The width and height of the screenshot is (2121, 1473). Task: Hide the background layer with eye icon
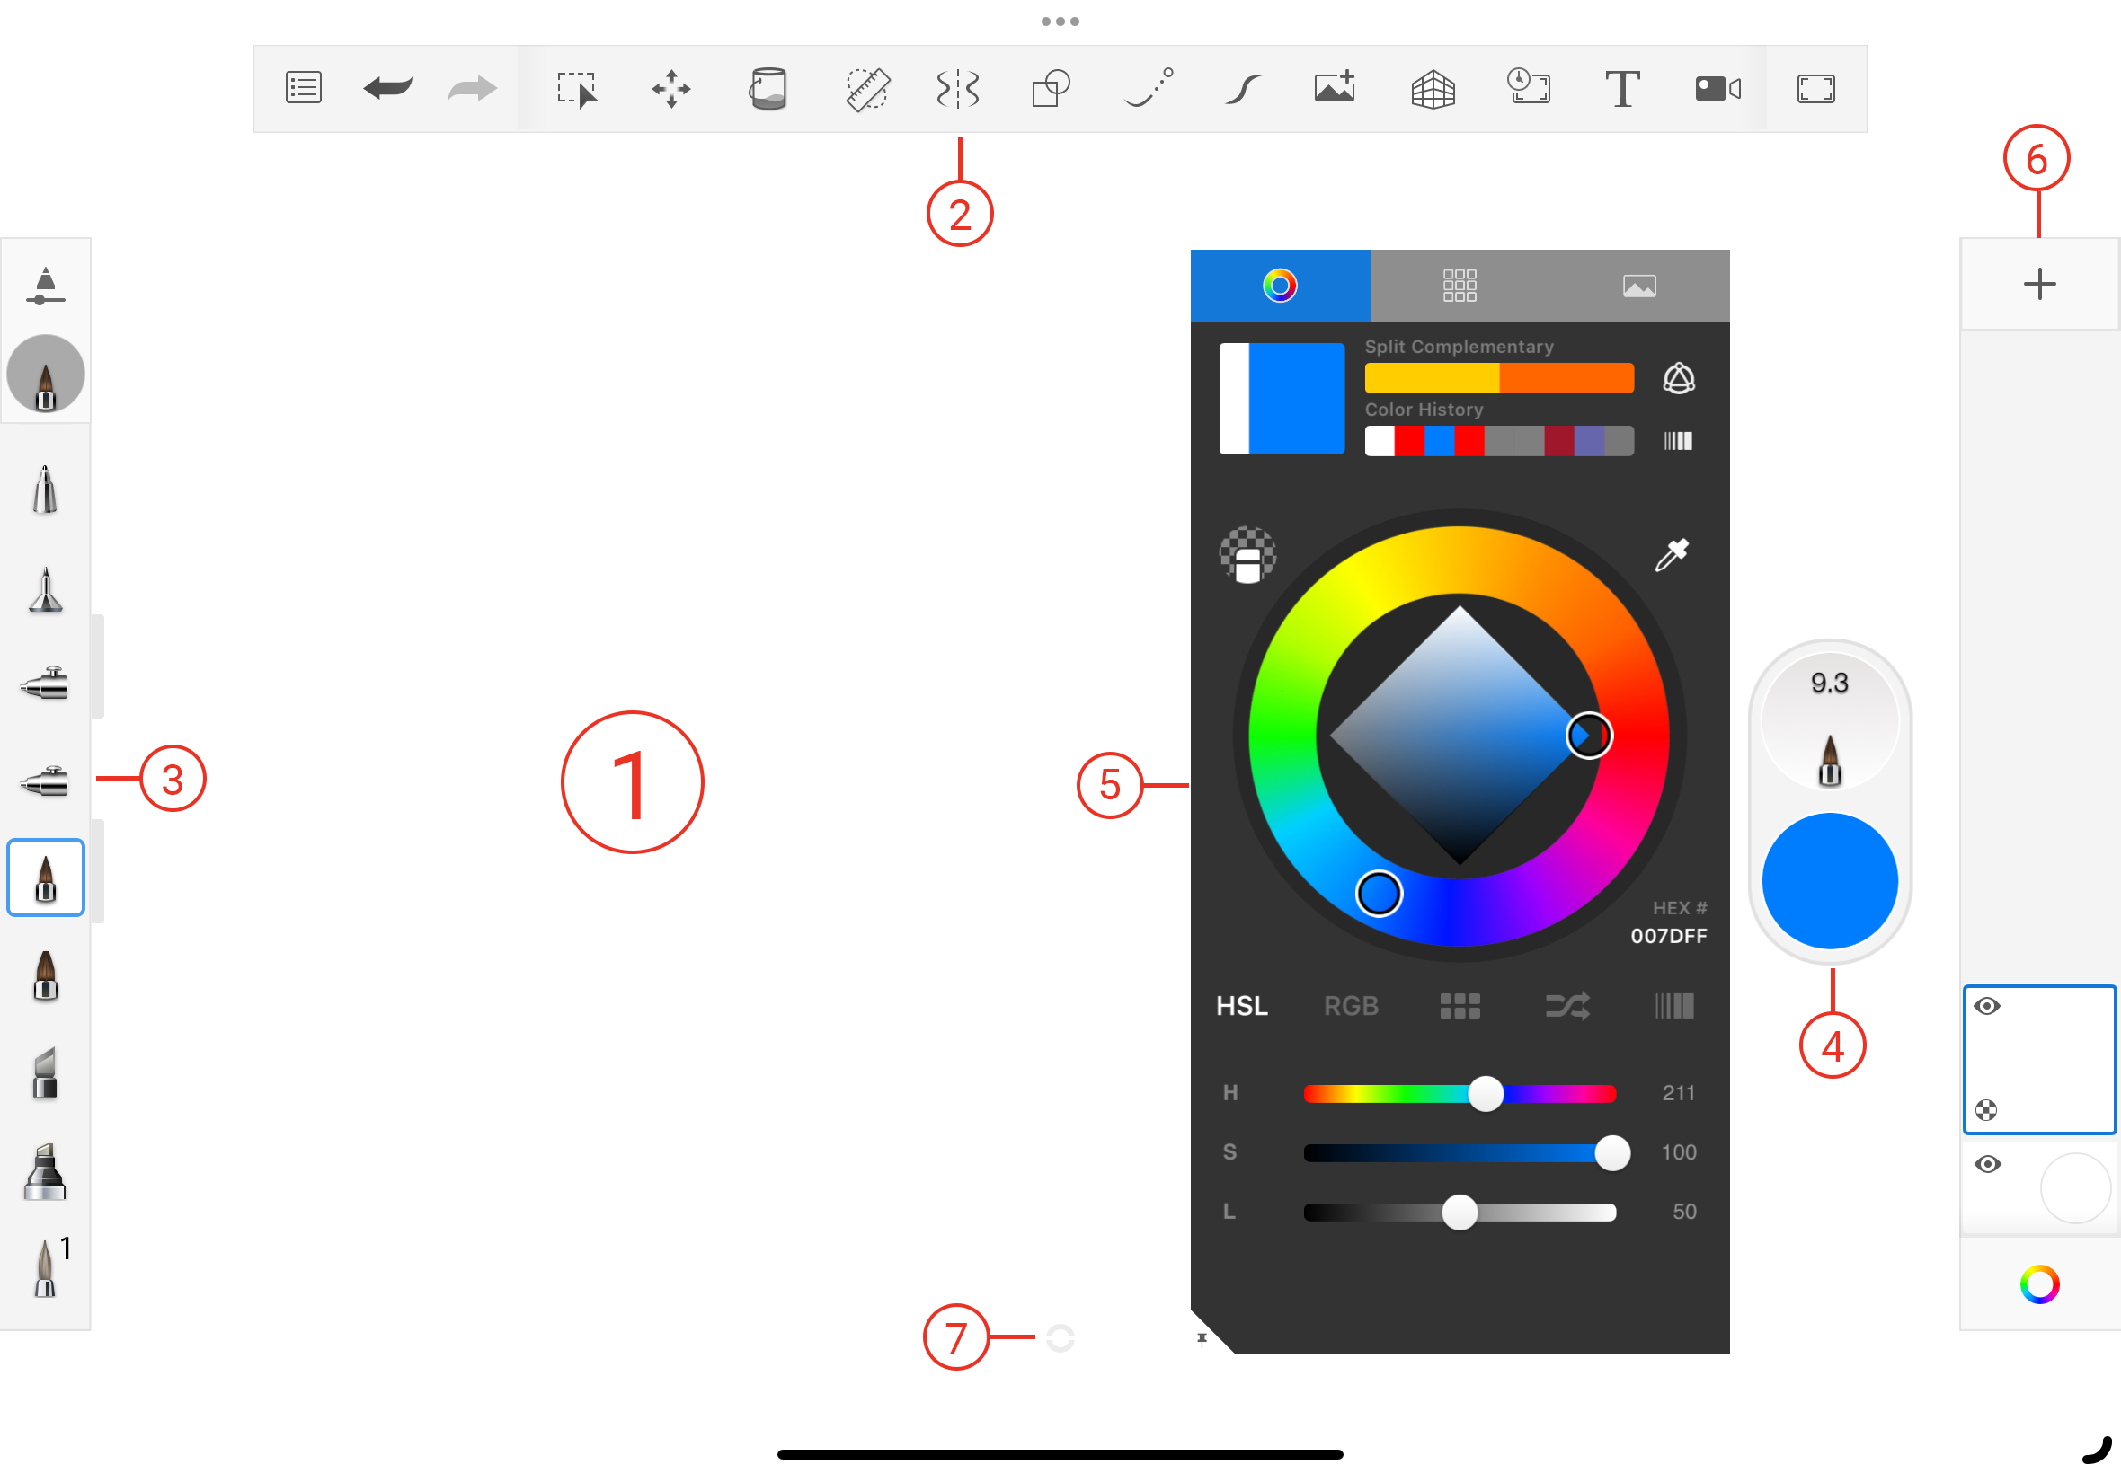pyautogui.click(x=1987, y=1164)
